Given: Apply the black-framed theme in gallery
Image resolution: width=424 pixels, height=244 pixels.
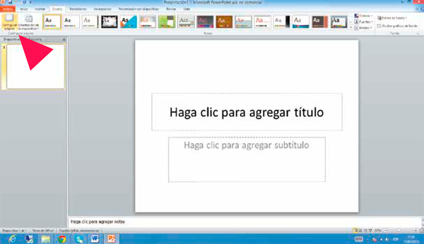Looking at the screenshot, I should (x=109, y=21).
